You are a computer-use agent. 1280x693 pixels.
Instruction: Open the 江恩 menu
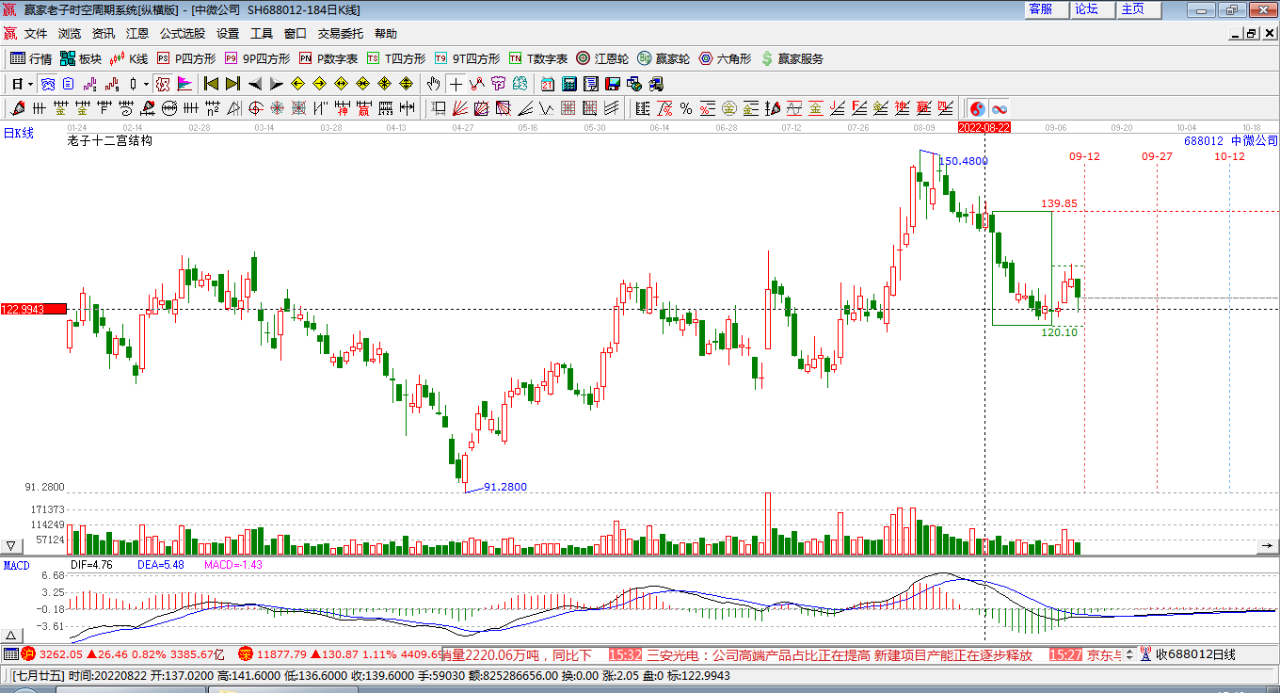137,33
